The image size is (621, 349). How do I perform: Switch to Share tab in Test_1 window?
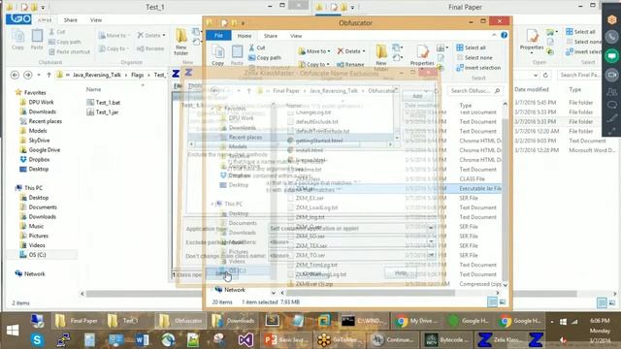tap(71, 19)
